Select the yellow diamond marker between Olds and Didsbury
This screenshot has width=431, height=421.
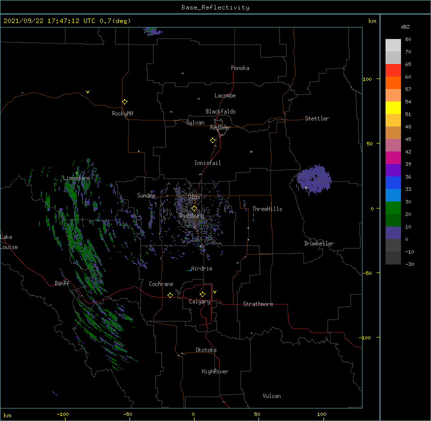click(194, 208)
